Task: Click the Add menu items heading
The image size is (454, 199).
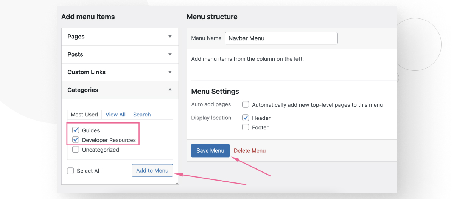Action: click(x=88, y=17)
